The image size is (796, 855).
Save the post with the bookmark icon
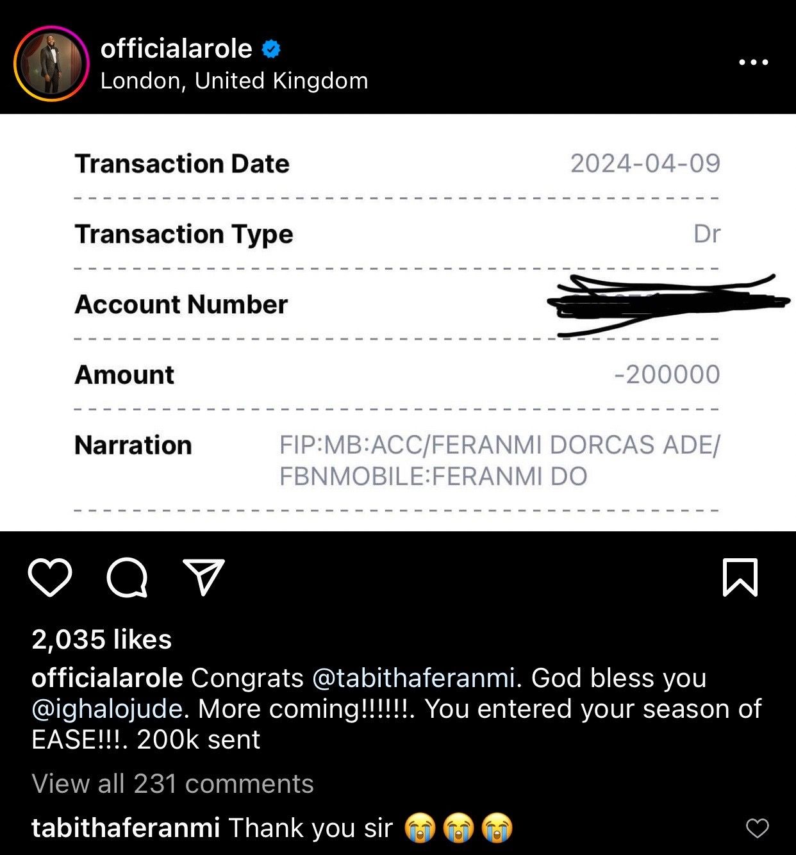[x=740, y=577]
